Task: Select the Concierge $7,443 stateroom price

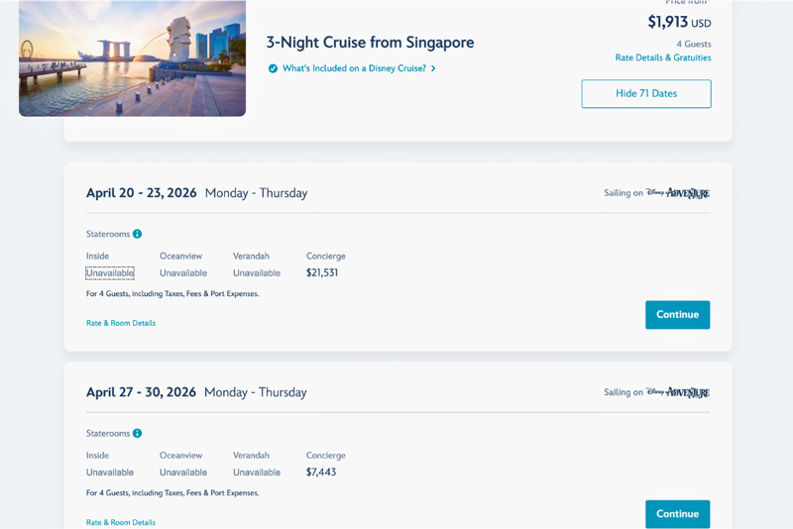Action: 321,473
